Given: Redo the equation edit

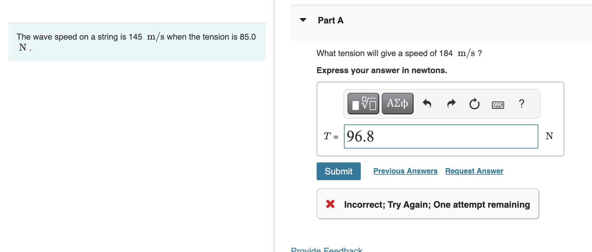Looking at the screenshot, I should [x=451, y=104].
